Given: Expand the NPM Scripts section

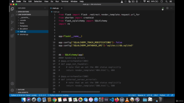Looking at the screenshot, I should coord(23,92).
